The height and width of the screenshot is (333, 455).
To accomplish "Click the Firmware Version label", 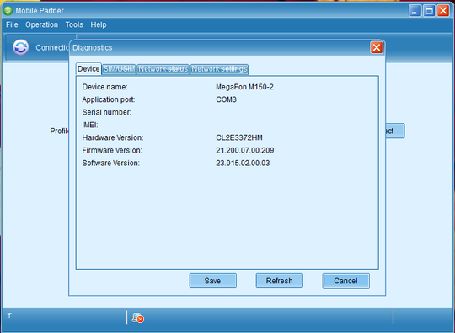I will [112, 150].
